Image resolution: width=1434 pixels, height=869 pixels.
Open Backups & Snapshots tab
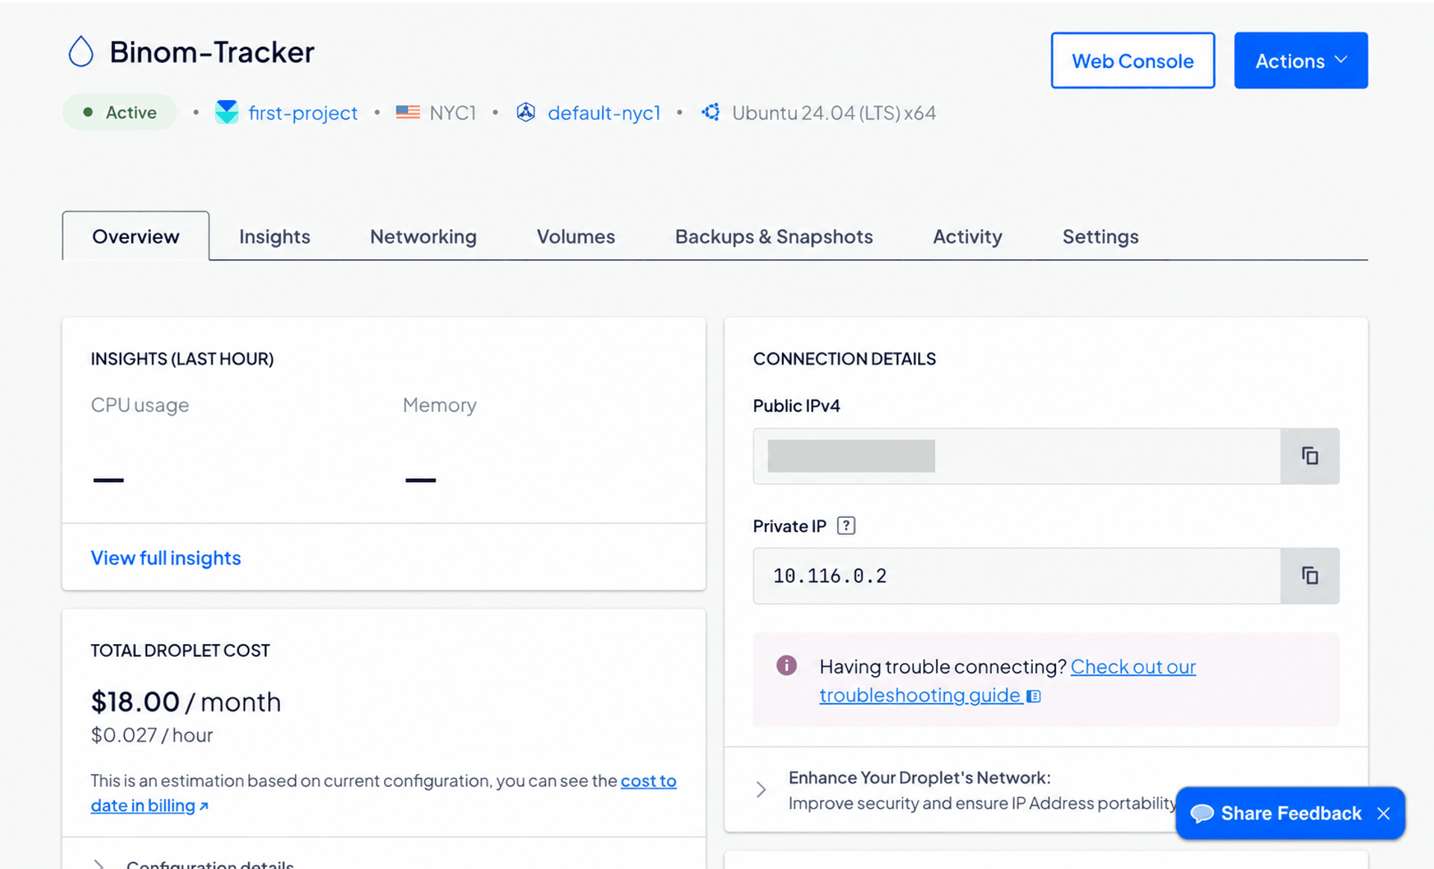[774, 236]
